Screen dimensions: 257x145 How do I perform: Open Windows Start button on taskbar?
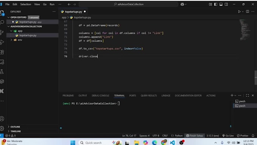(x=73, y=142)
